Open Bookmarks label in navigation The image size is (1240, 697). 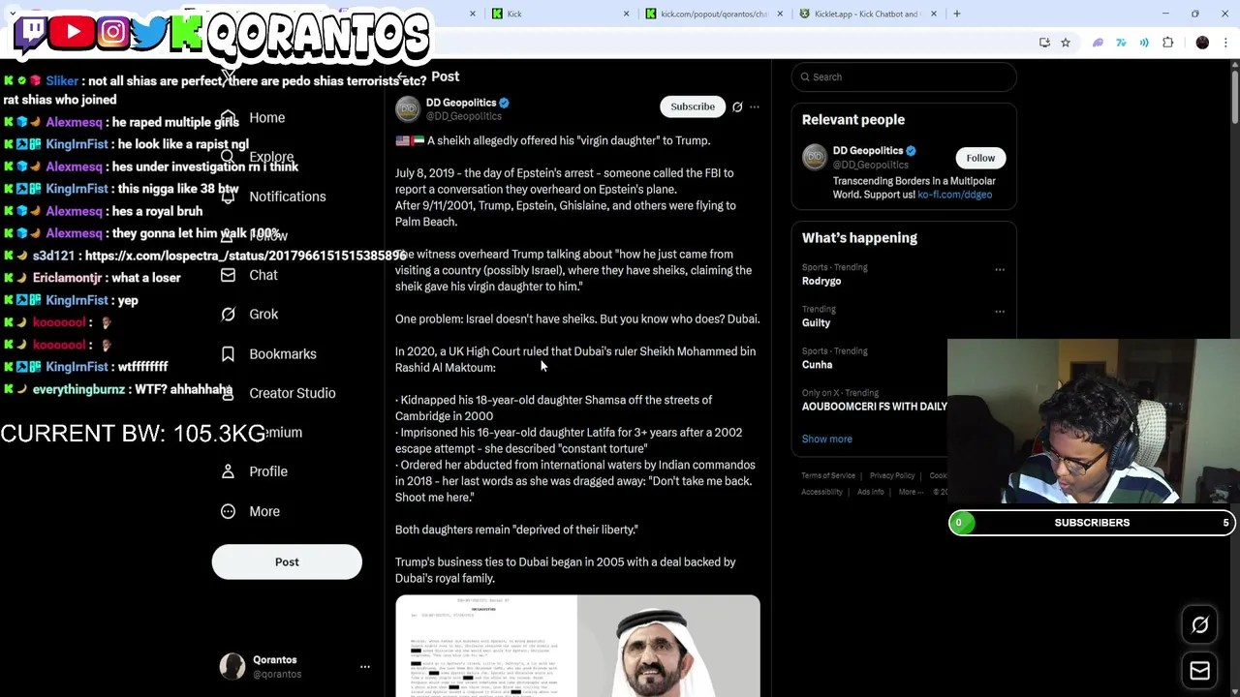282,353
